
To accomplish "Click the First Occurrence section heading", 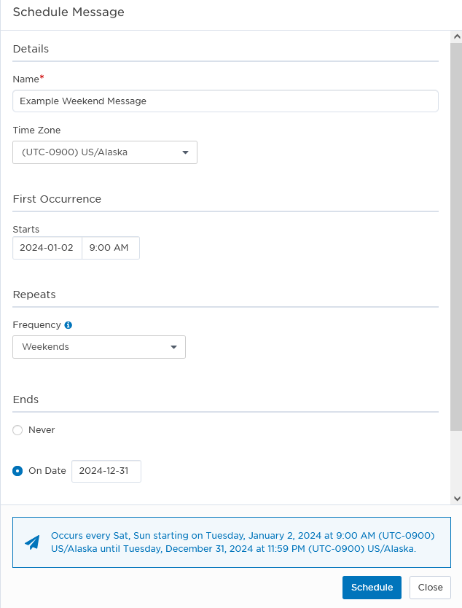I will coord(57,199).
